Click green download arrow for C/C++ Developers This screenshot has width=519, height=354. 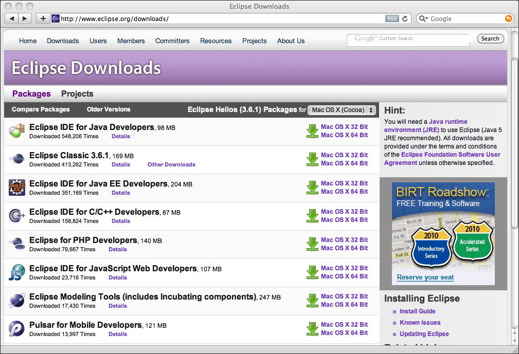312,215
